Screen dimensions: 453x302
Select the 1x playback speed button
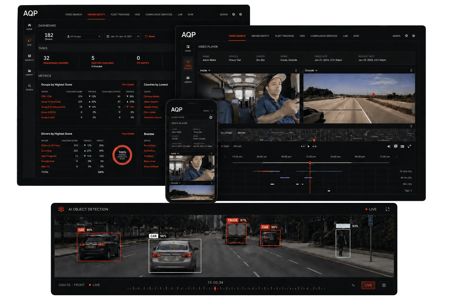pos(353,285)
